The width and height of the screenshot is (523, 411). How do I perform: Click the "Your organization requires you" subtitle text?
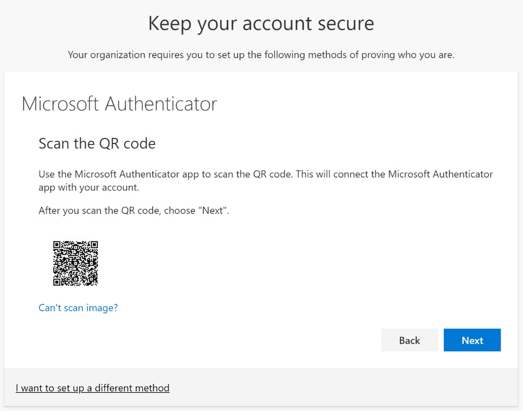261,55
